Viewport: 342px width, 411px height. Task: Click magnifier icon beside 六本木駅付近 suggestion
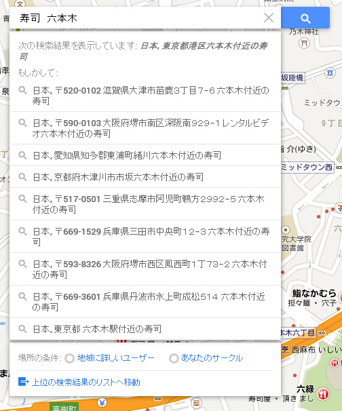[22, 329]
